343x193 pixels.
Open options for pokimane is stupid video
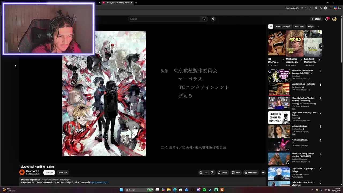[320, 127]
